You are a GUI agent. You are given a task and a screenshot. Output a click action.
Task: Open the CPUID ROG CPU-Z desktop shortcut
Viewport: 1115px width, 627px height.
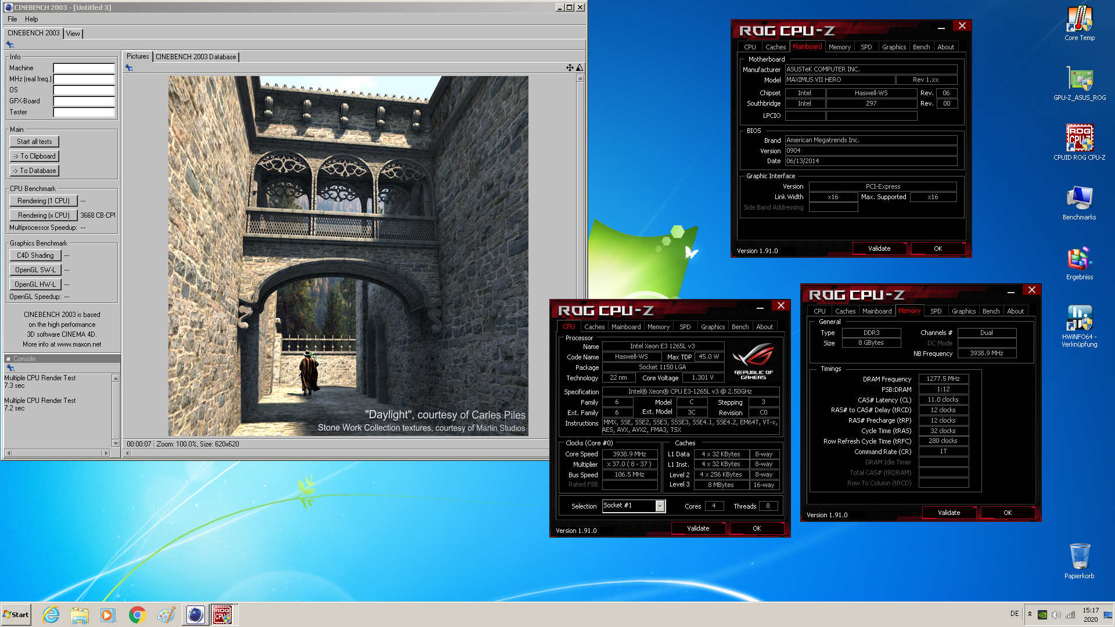(1080, 143)
